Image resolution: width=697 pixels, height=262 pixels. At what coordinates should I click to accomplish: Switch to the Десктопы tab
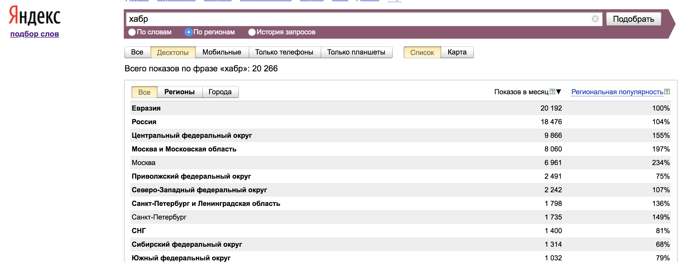point(173,52)
